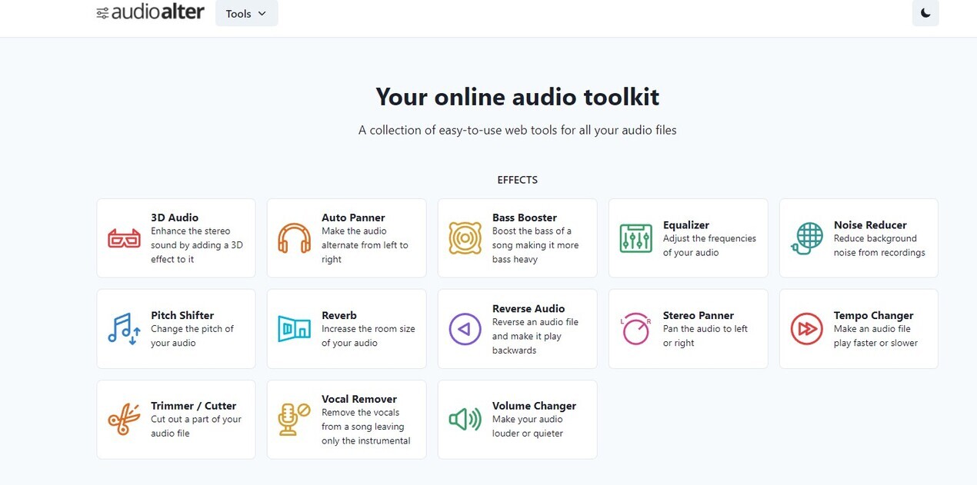Open the Trimmer / Cutter scissors icon
The width and height of the screenshot is (977, 485).
124,420
